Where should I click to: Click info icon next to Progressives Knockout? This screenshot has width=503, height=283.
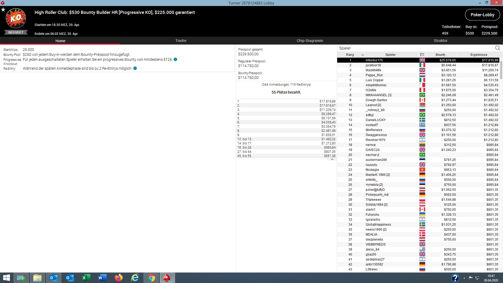tap(175, 59)
